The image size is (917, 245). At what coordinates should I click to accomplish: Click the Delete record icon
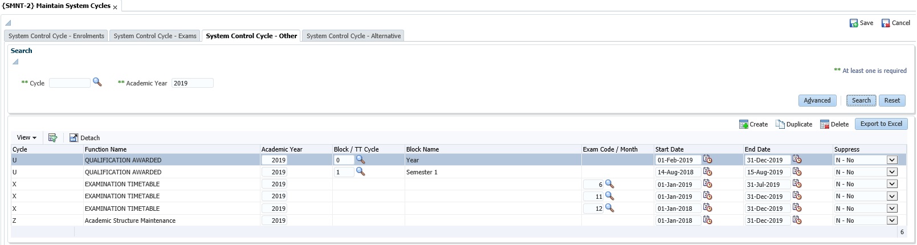[x=825, y=124]
